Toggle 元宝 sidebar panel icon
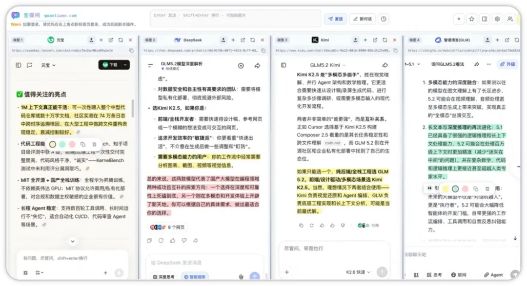 [x=19, y=65]
